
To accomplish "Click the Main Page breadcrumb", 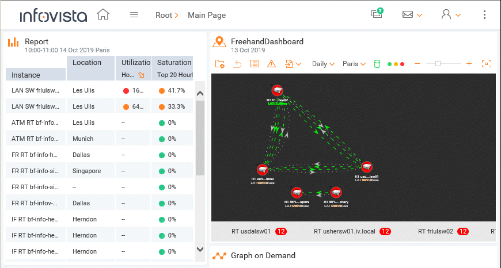I will click(207, 15).
